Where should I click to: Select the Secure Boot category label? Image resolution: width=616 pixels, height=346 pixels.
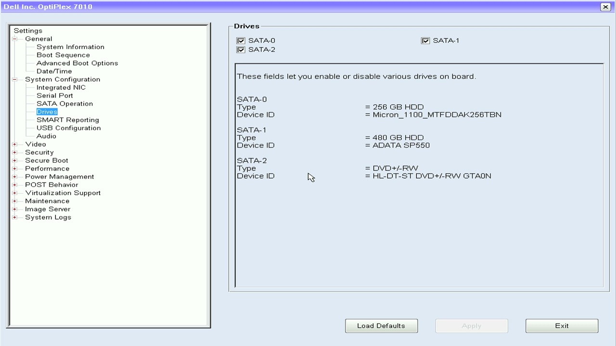[x=47, y=161]
